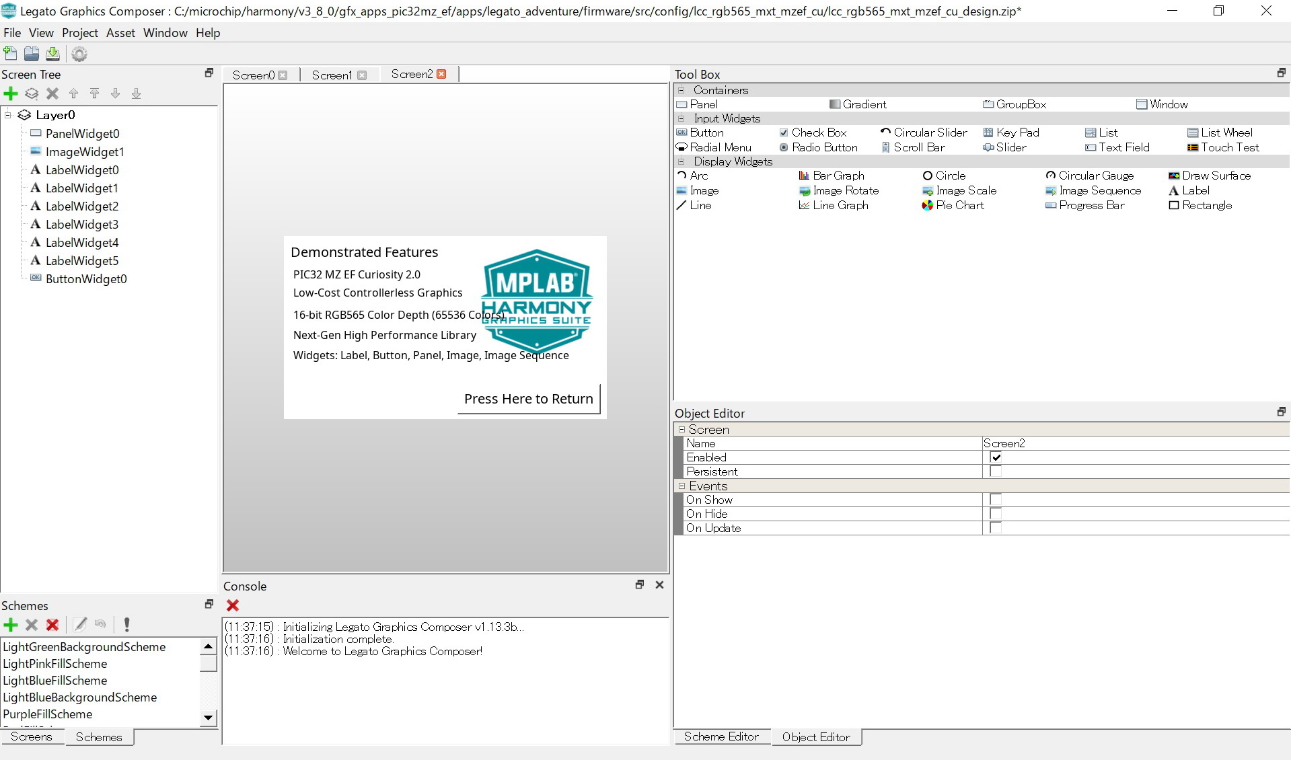1291x760 pixels.
Task: Switch to the Scheme Editor tab
Action: point(721,736)
